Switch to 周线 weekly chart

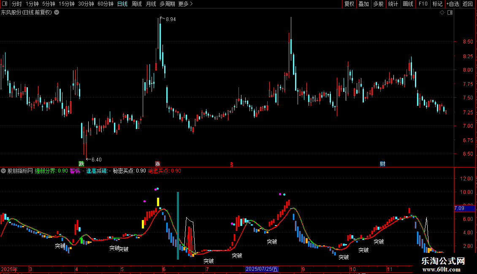(137, 4)
